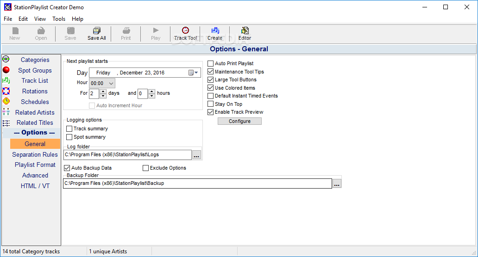Screen dimensions: 478x257
Task: Open the Help menu
Action: [x=77, y=19]
